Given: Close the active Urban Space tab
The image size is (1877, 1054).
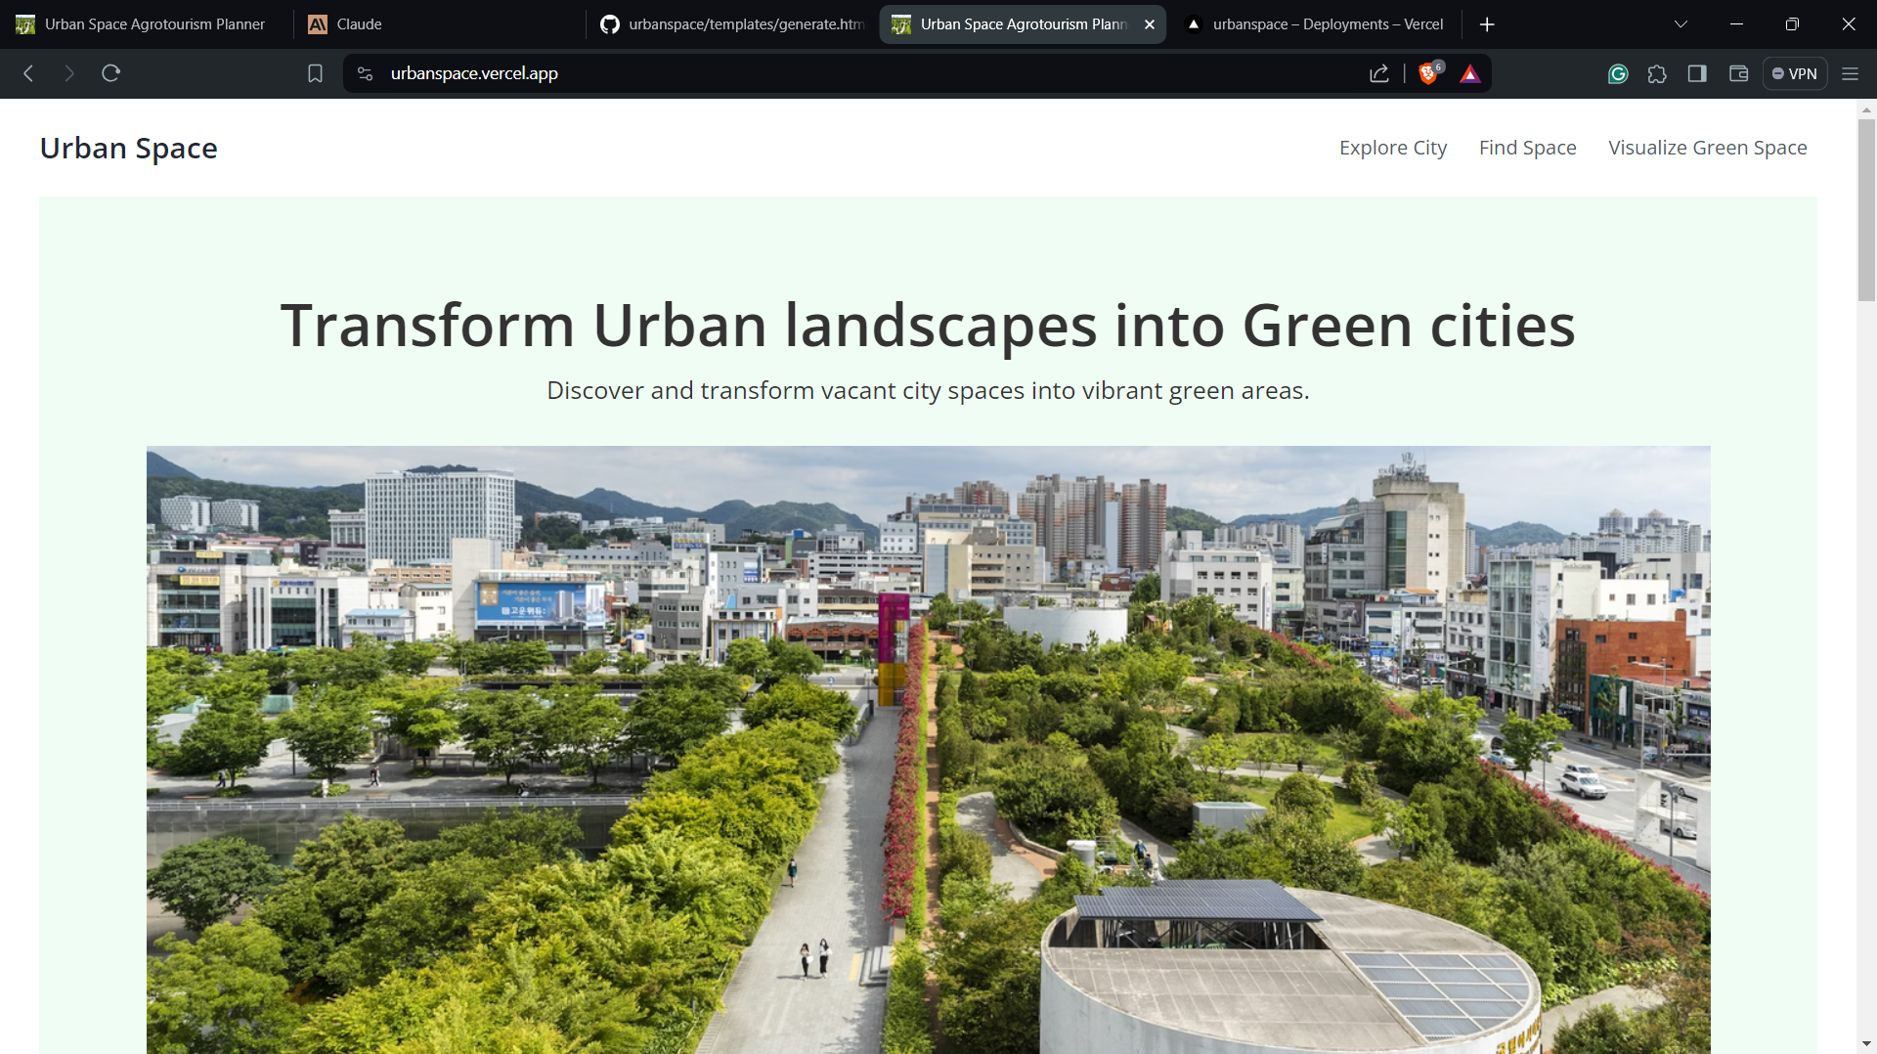Looking at the screenshot, I should (1150, 24).
